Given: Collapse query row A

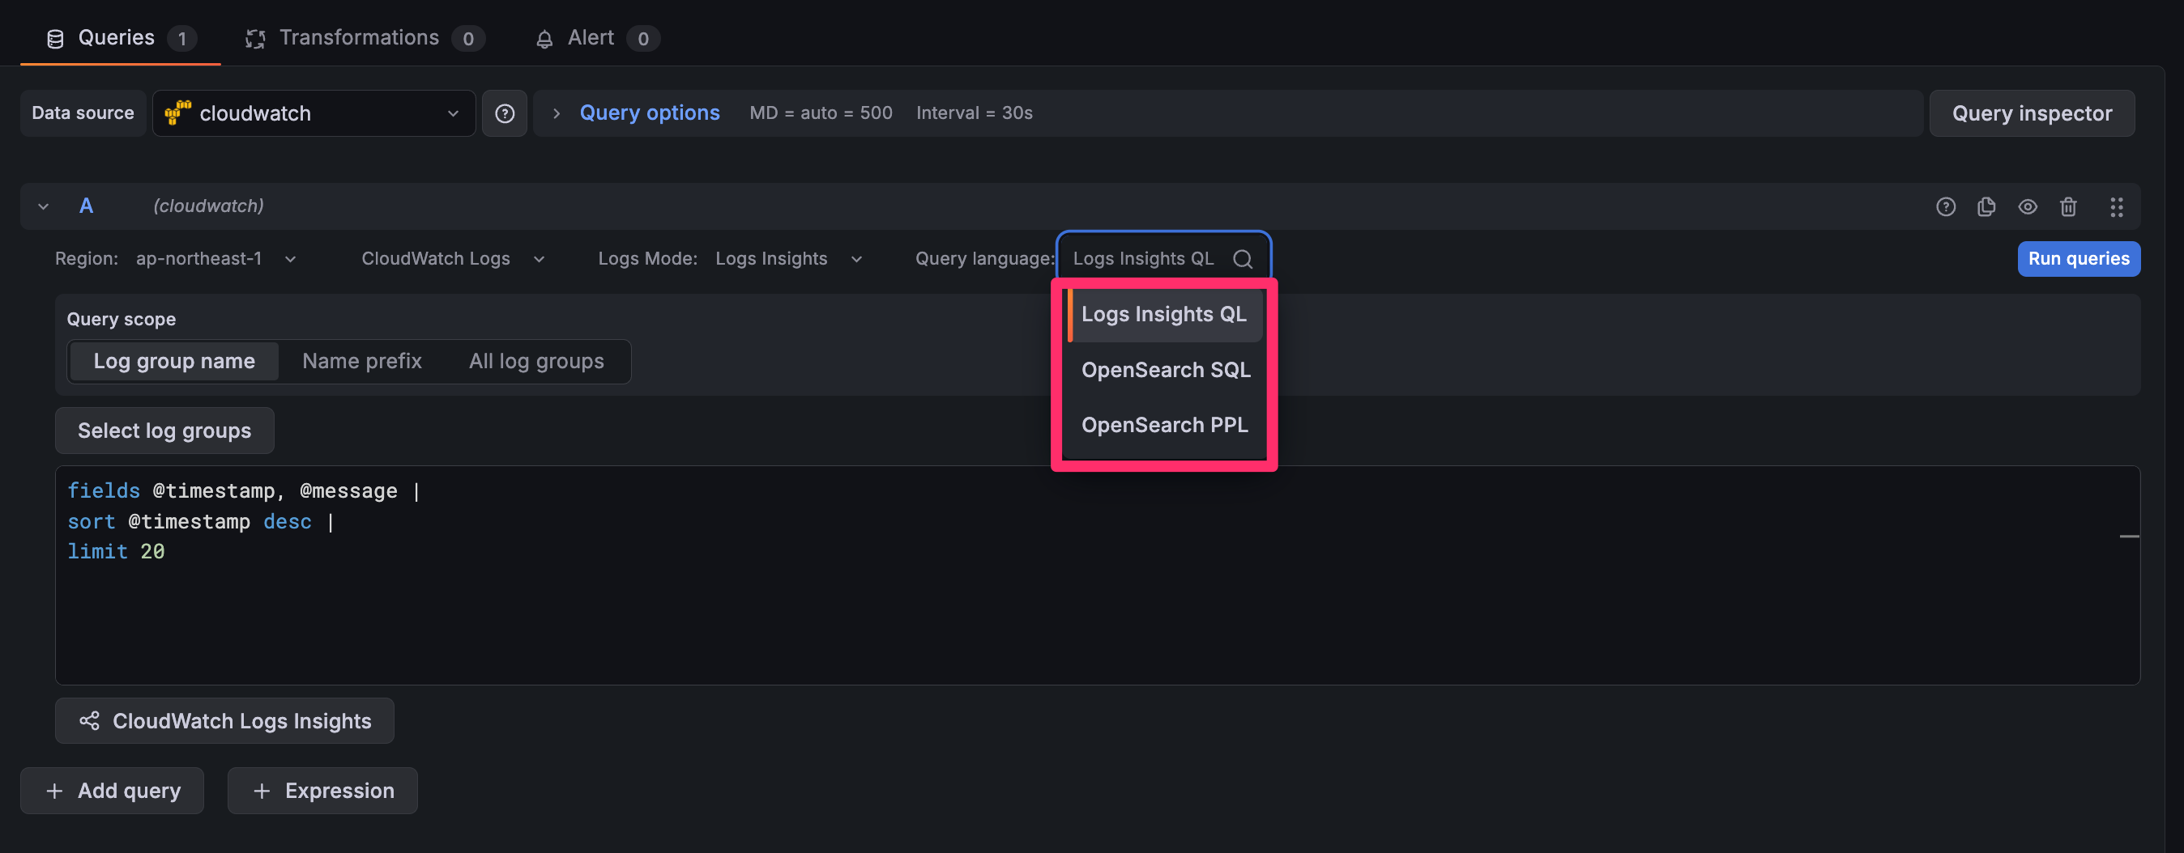Looking at the screenshot, I should pos(43,206).
